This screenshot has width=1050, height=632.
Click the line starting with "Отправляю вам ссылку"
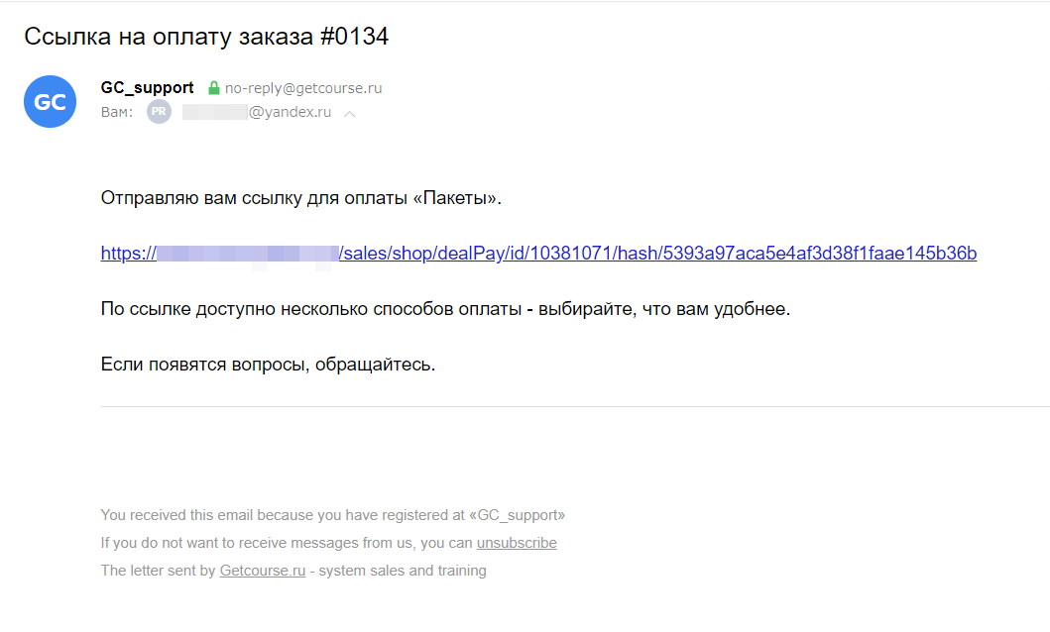coord(300,198)
